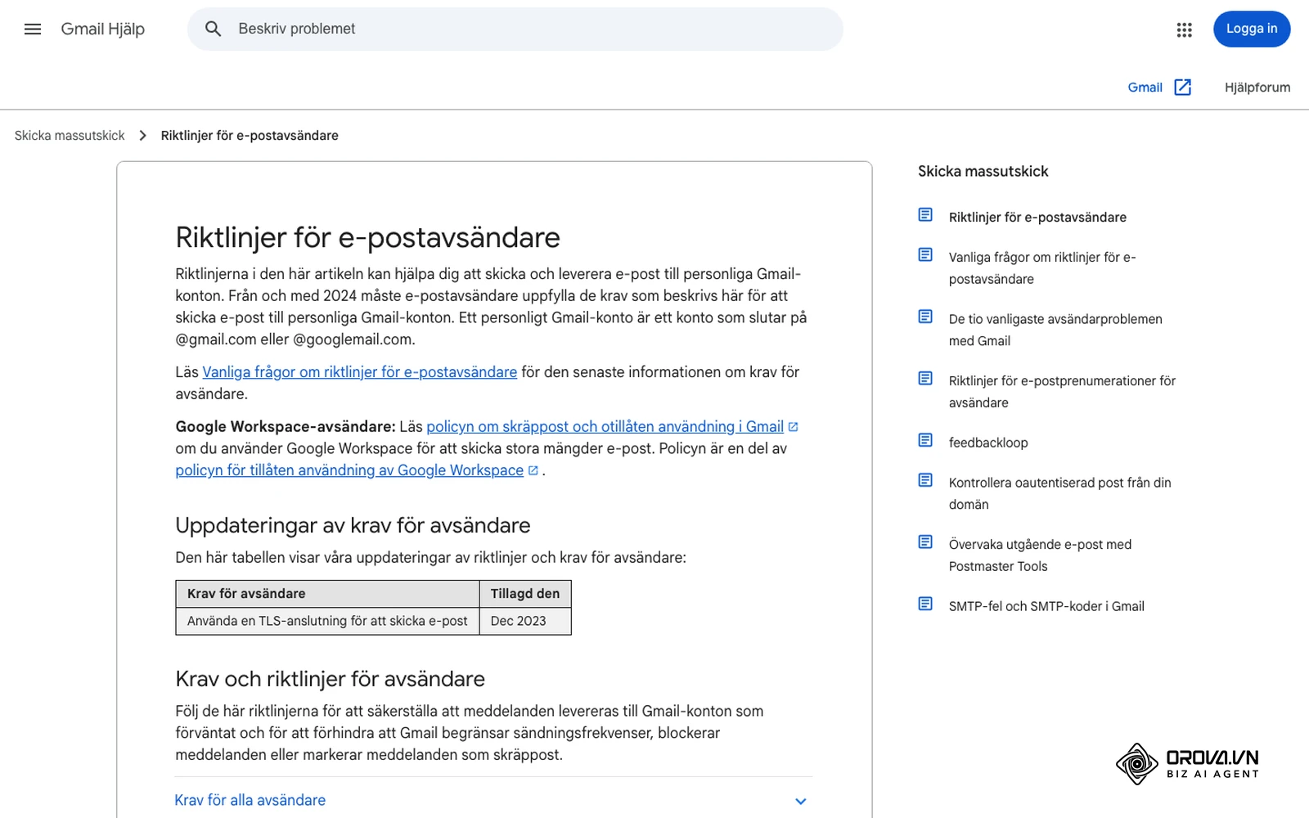This screenshot has height=818, width=1309.
Task: Click article icon beside Riktlinjer för e-postprenumerationer
Action: [x=925, y=379]
